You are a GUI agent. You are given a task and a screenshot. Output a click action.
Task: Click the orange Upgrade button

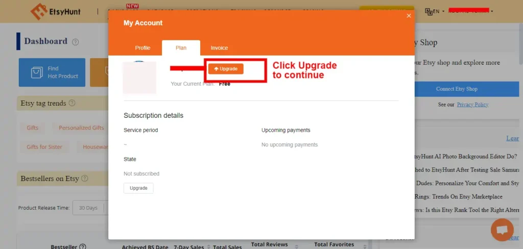tap(226, 69)
